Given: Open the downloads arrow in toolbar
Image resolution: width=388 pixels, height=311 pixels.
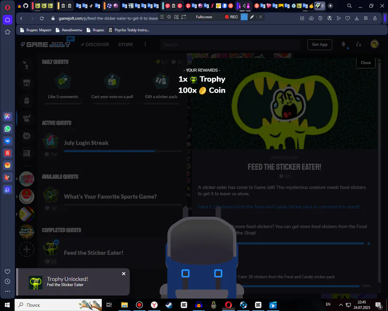Looking at the screenshot, I should 357,18.
